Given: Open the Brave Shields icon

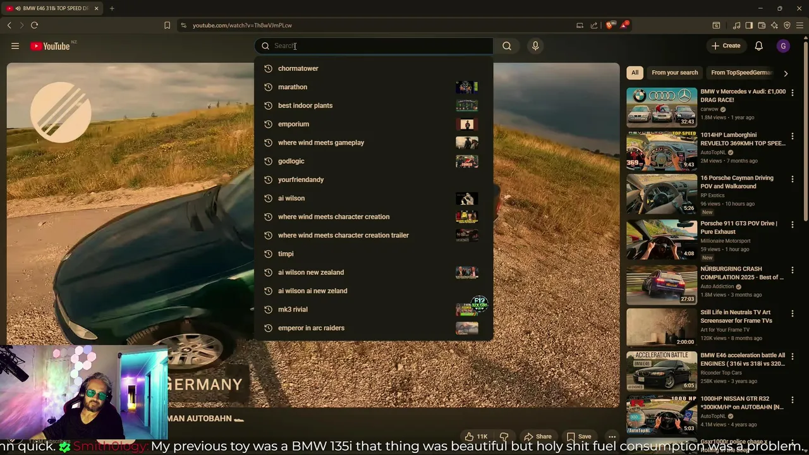Looking at the screenshot, I should coord(609,25).
